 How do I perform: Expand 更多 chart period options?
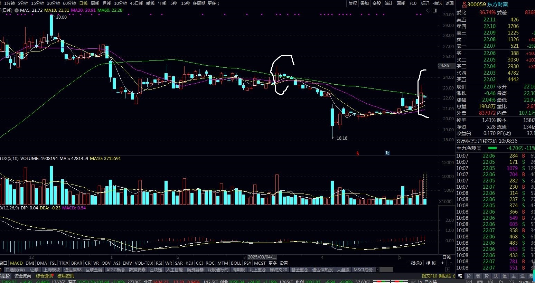213,3
